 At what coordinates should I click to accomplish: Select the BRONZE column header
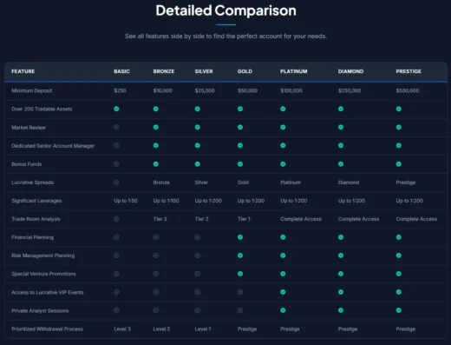[x=164, y=71]
